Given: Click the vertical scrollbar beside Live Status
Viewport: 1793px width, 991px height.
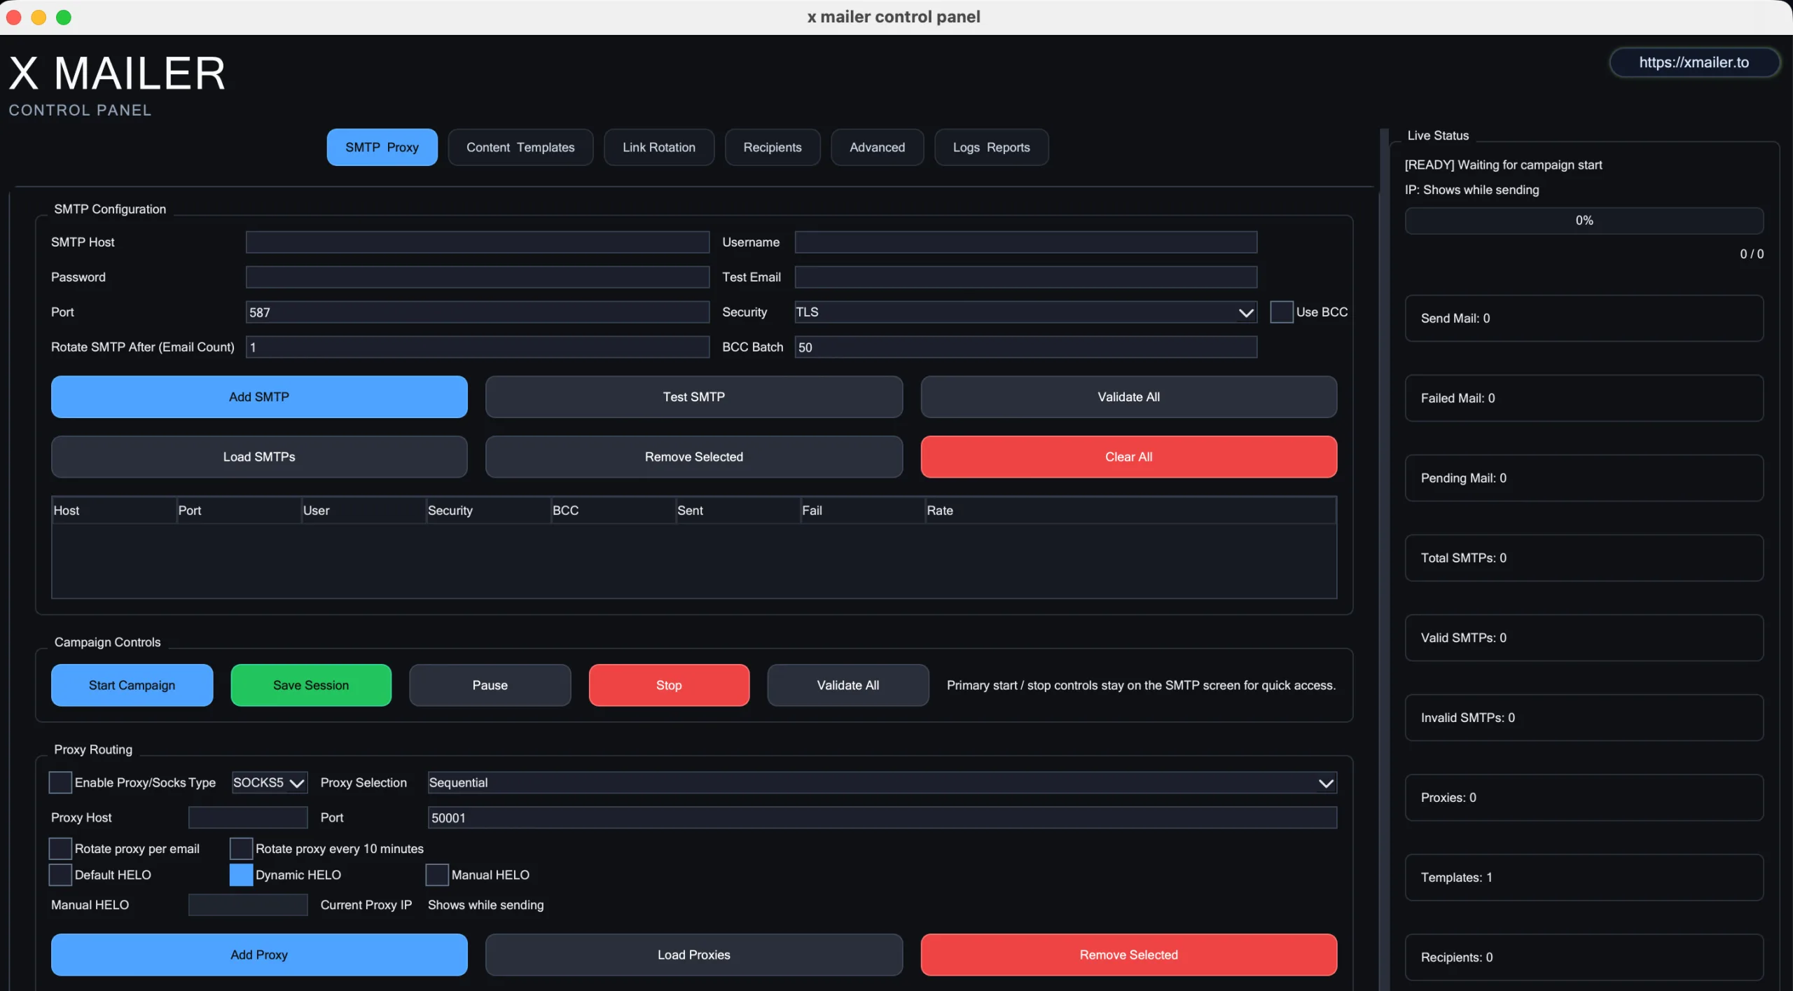Looking at the screenshot, I should (1384, 559).
